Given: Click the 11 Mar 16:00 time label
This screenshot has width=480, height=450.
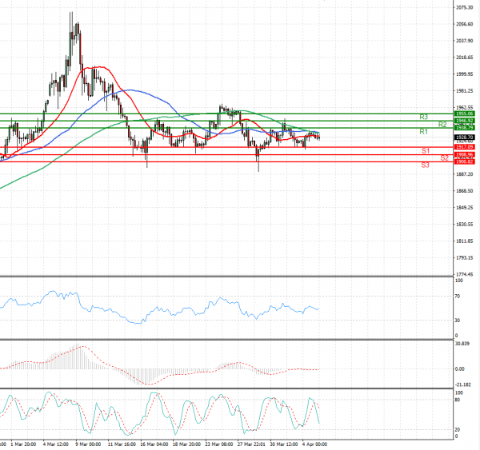Looking at the screenshot, I should (122, 444).
